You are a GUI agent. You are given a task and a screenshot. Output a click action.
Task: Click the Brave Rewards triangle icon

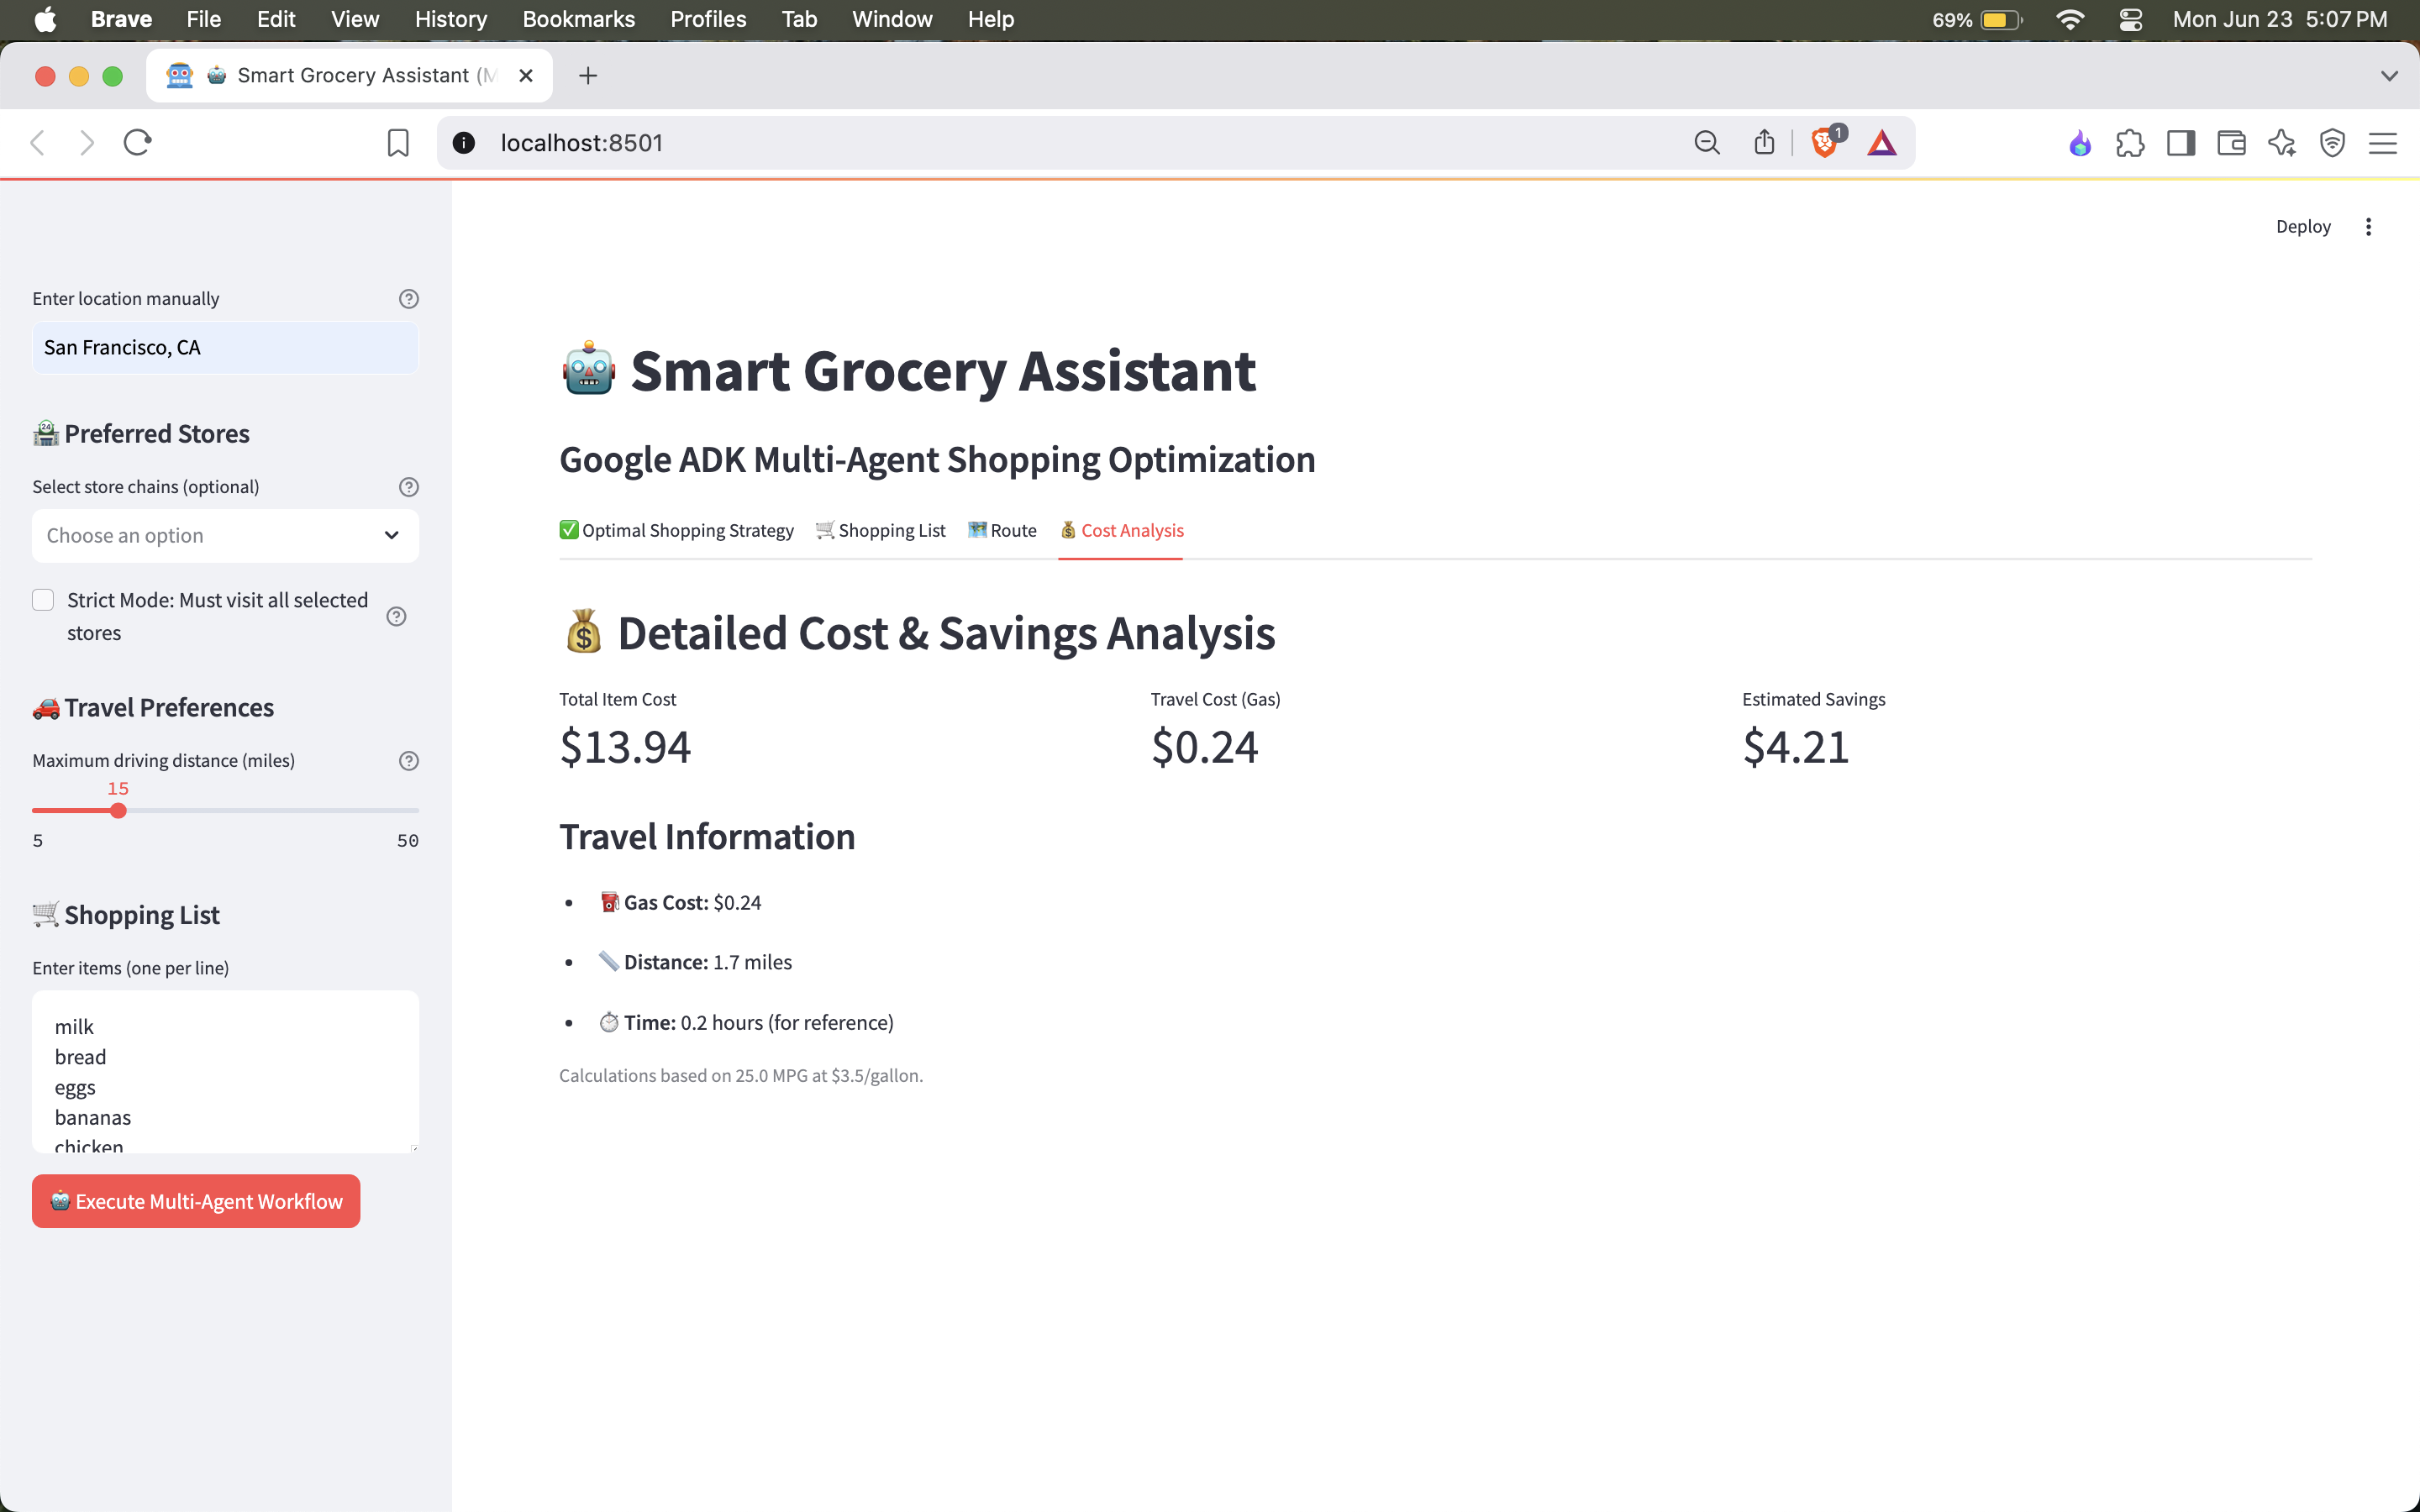click(x=1882, y=143)
